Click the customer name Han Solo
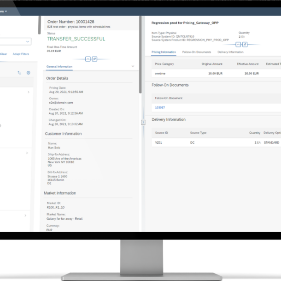Viewport: 281px width, 281px height. (54, 148)
